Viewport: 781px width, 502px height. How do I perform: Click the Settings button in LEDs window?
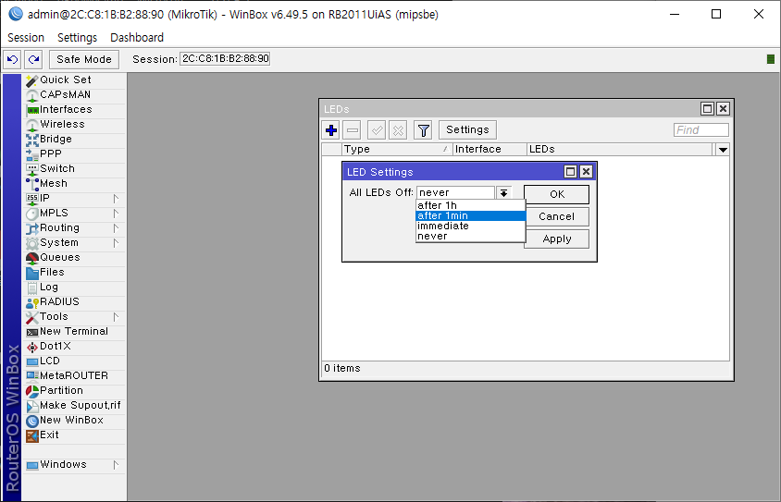467,130
